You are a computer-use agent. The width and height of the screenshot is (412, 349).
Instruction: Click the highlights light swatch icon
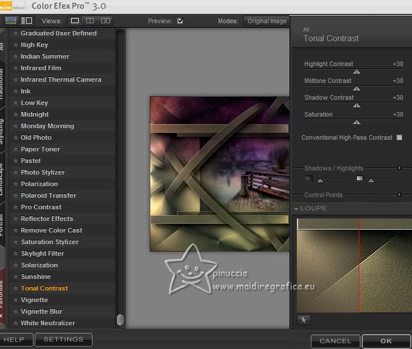360,178
